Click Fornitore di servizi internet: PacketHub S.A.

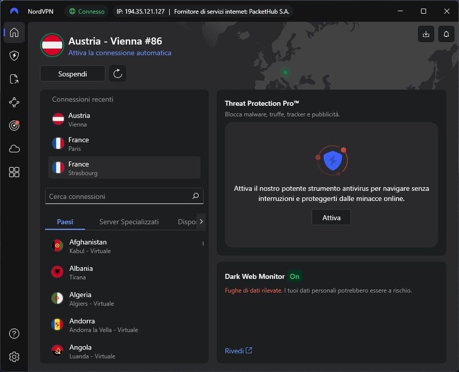232,12
